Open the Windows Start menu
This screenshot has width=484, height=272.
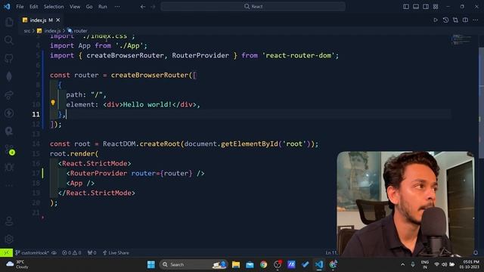[x=151, y=264]
